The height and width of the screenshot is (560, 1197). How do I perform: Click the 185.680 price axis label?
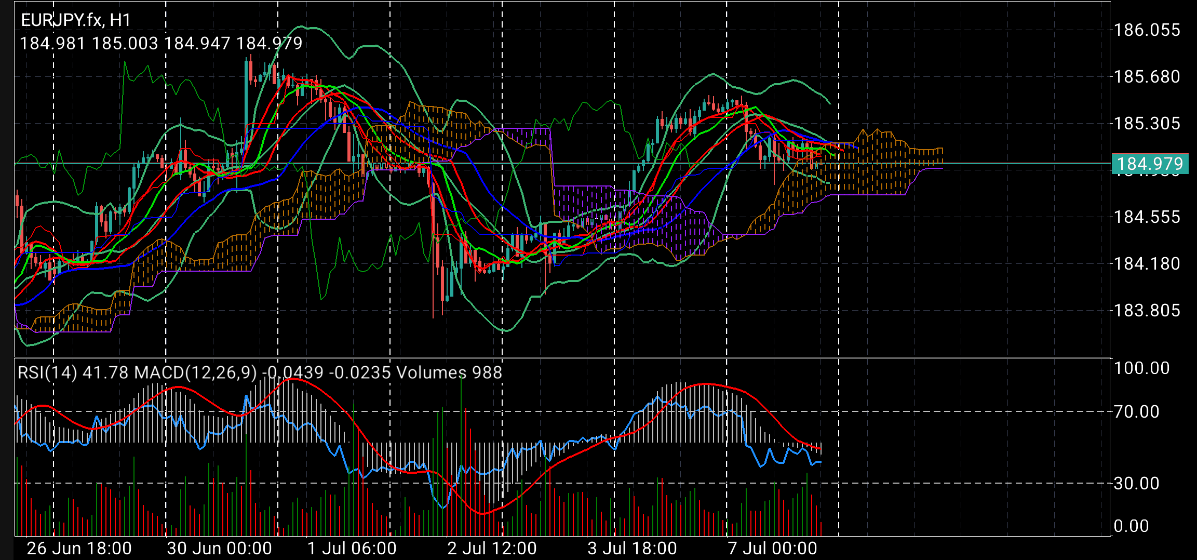1147,76
